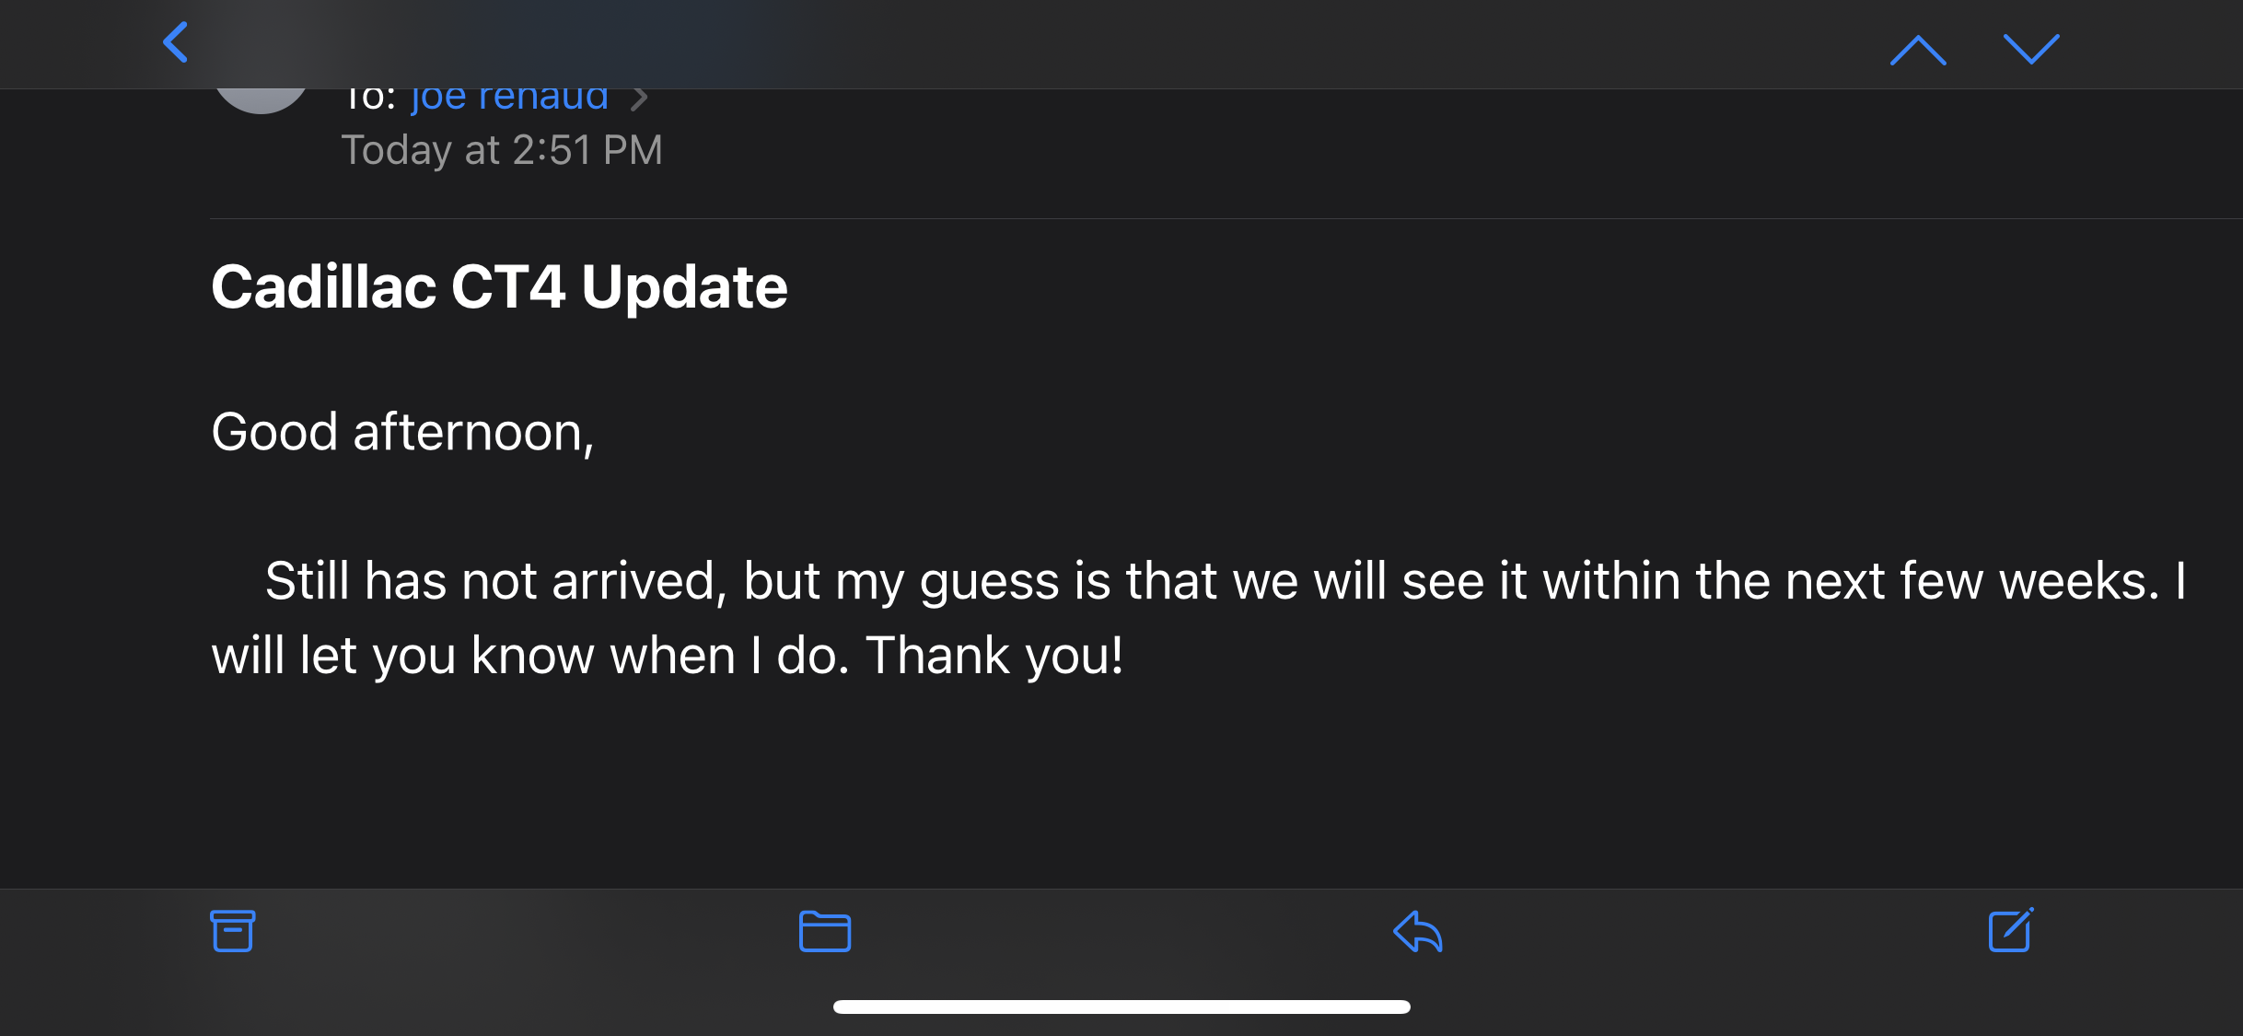Tap the "Still has not arrived" sentence
2243x1036 pixels.
pos(490,581)
